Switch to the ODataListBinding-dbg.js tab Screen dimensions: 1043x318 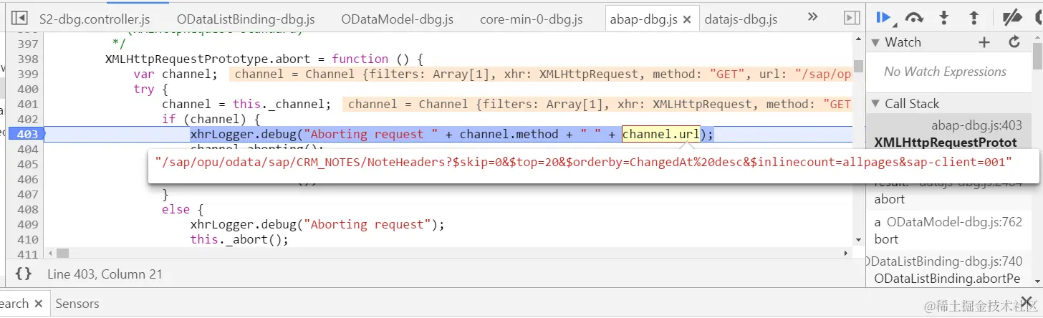coord(246,19)
